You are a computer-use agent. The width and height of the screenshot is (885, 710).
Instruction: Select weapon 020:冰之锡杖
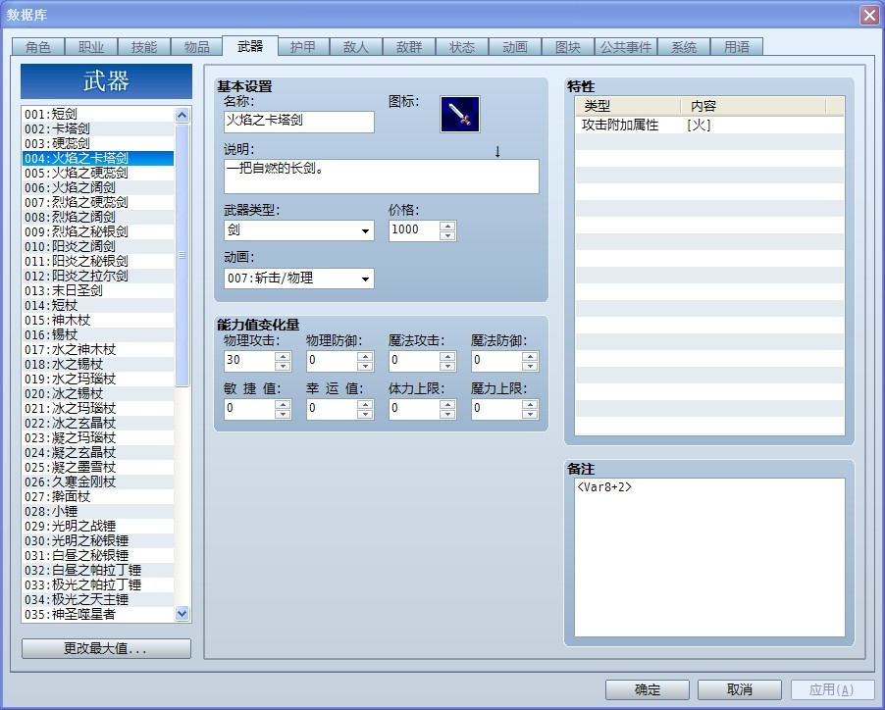98,393
